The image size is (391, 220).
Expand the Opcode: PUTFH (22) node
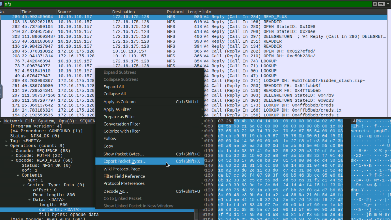click(13, 156)
